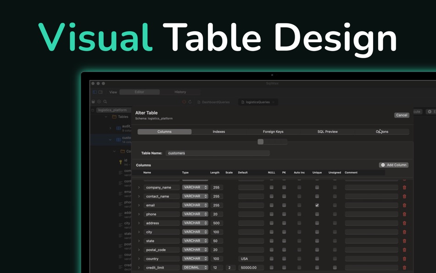The width and height of the screenshot is (436, 273).
Task: Click the audit table icon in sidebar
Action: tap(118, 128)
